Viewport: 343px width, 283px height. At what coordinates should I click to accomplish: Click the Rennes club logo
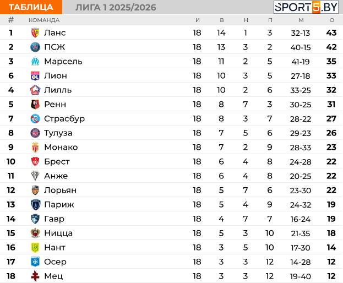tap(35, 104)
